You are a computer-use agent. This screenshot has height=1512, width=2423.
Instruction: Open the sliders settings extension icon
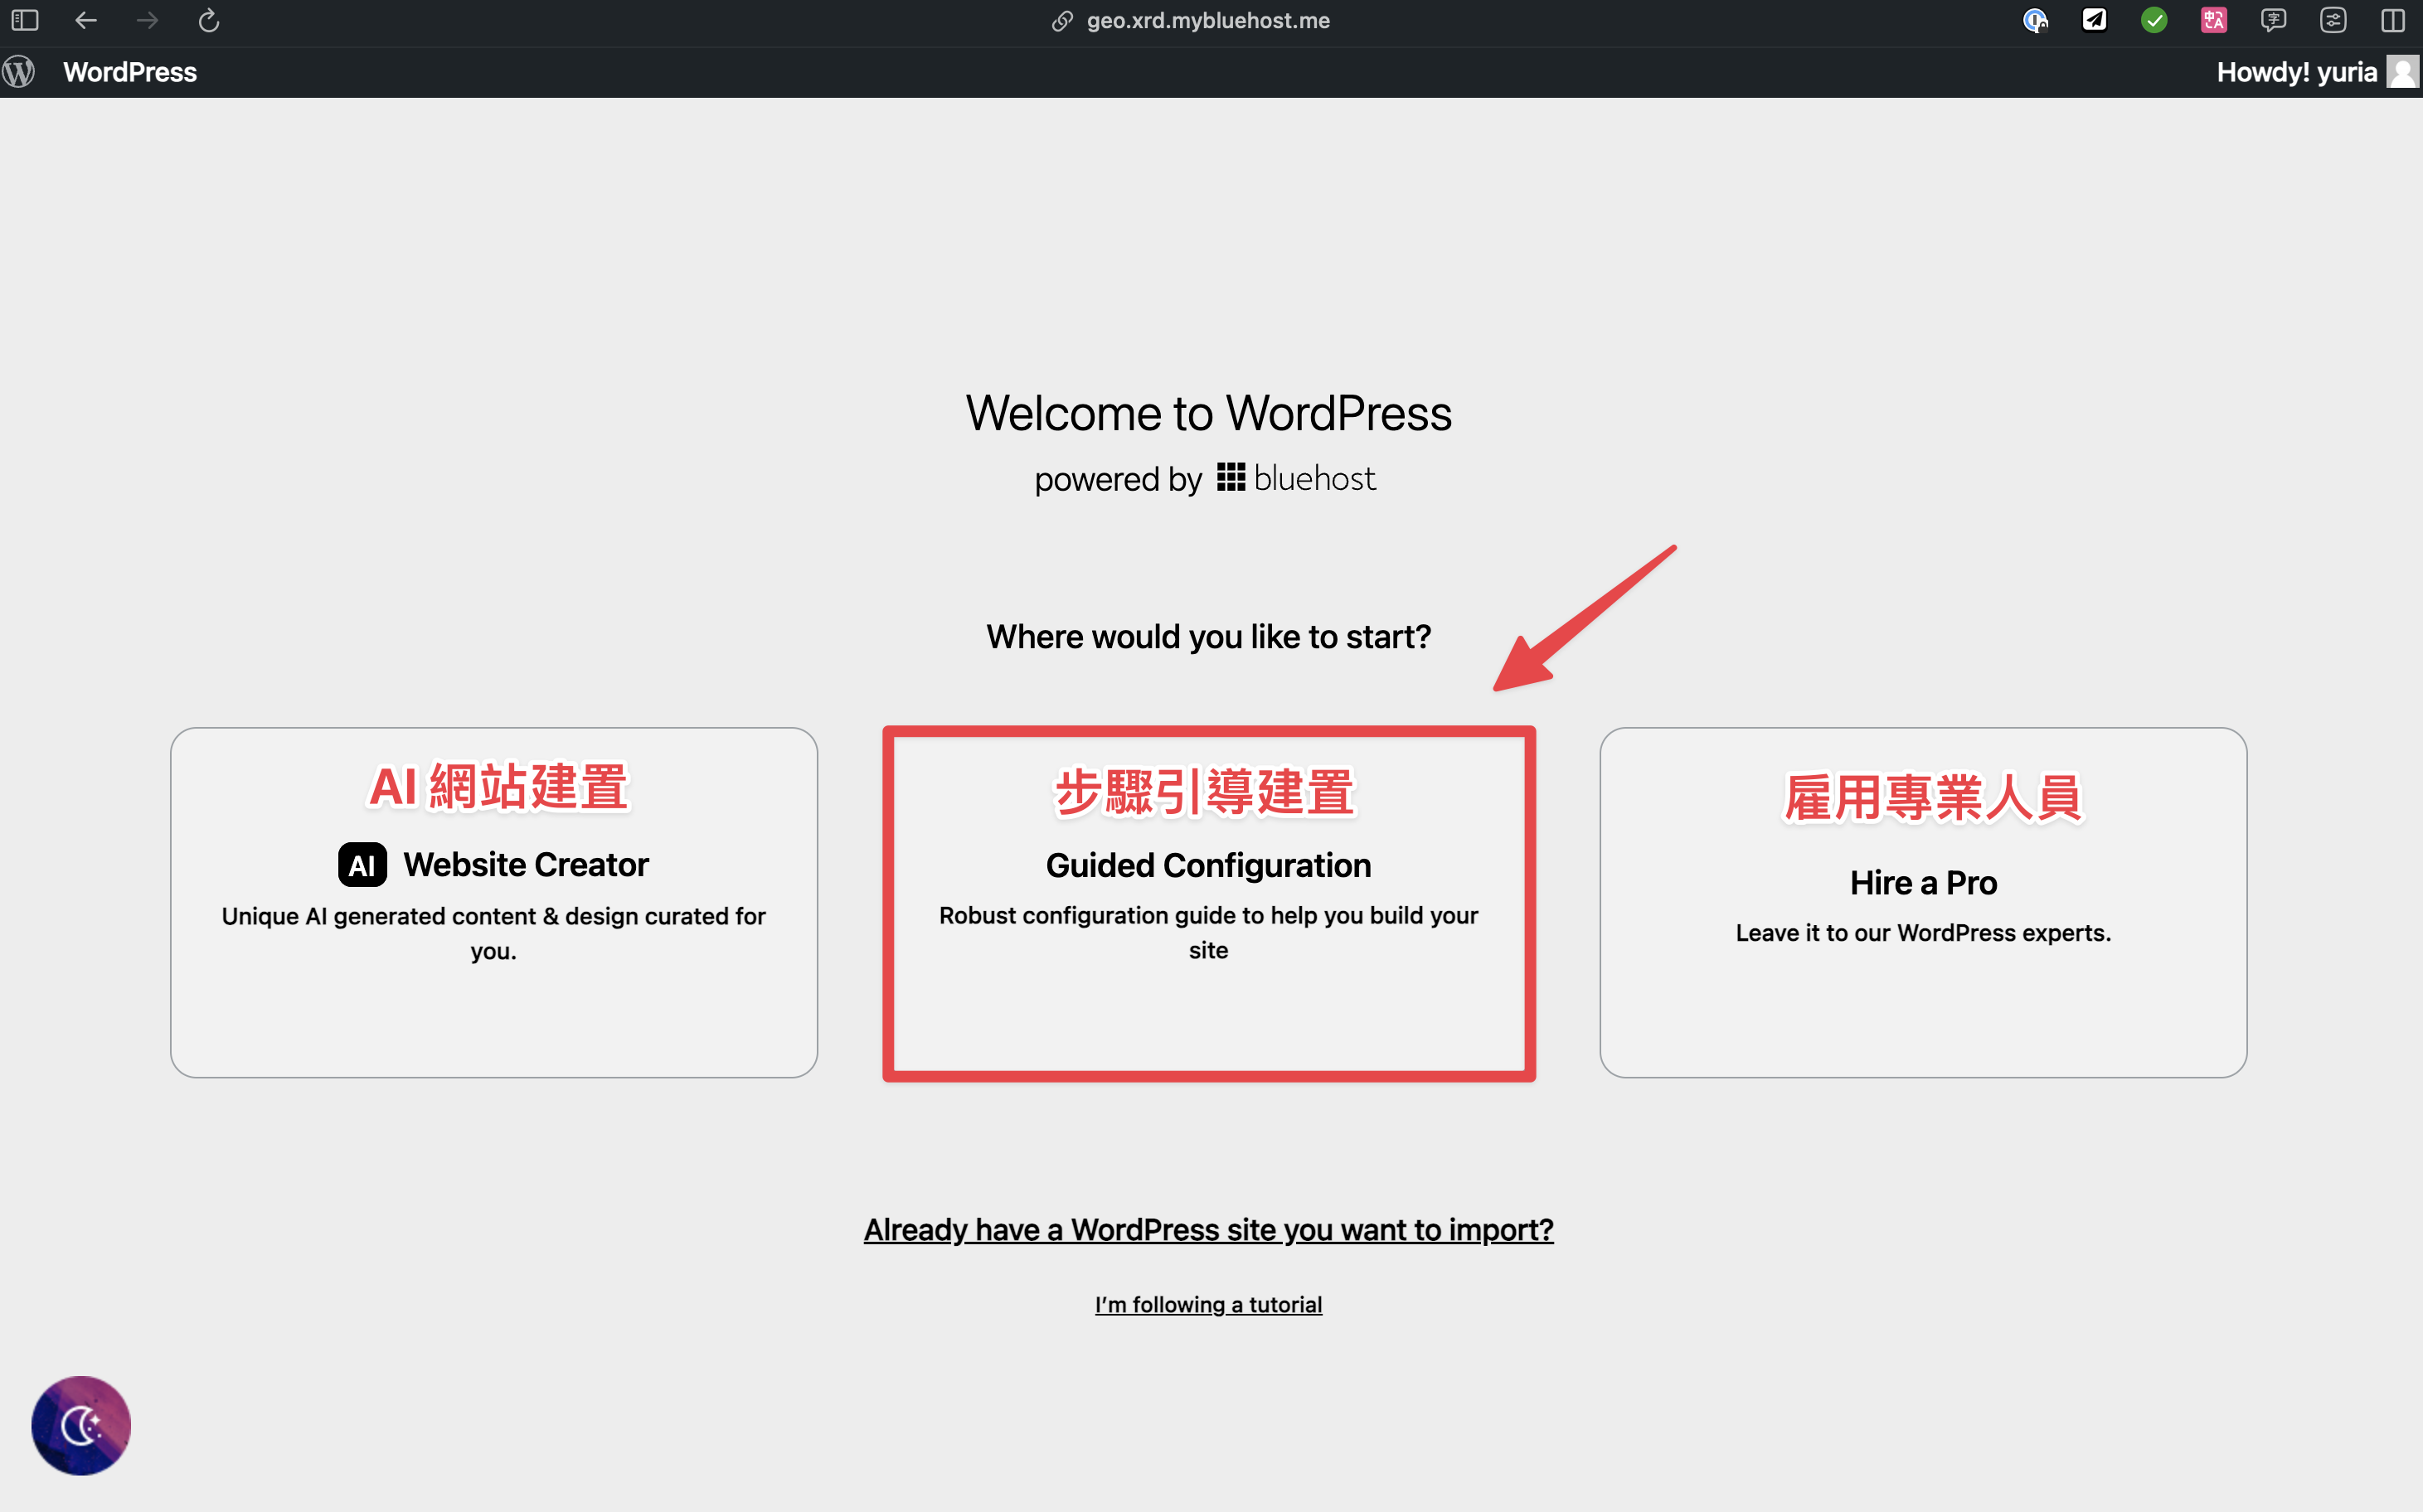pyautogui.click(x=2333, y=20)
